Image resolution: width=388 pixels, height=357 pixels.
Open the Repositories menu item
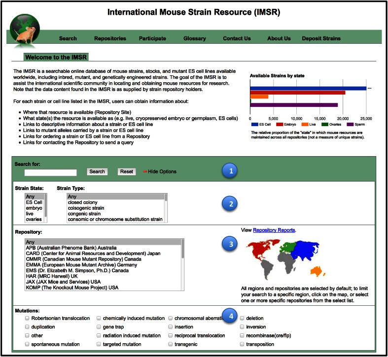[110, 38]
